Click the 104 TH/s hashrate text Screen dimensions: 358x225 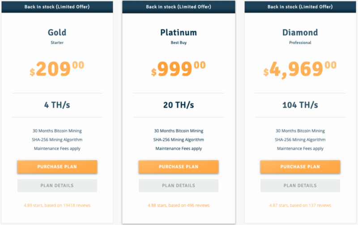tap(300, 105)
